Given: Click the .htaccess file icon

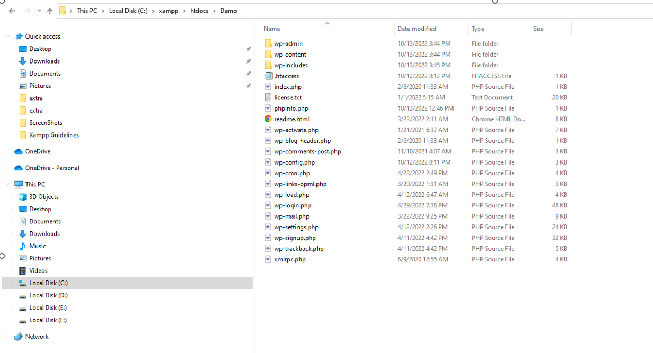Looking at the screenshot, I should 268,76.
